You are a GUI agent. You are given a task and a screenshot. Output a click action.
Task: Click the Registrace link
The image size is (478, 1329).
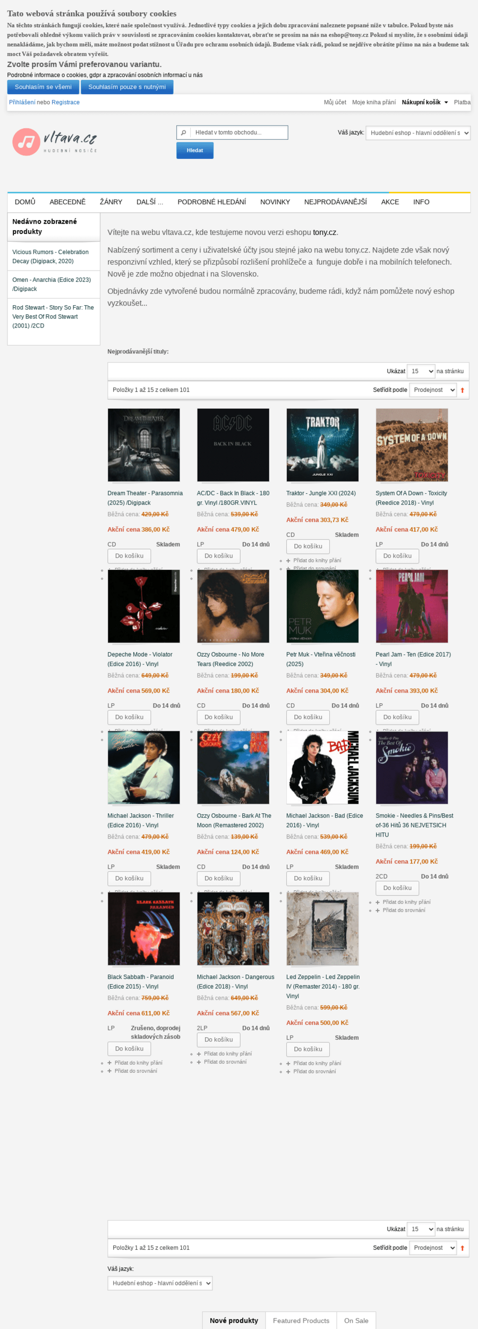pos(65,103)
